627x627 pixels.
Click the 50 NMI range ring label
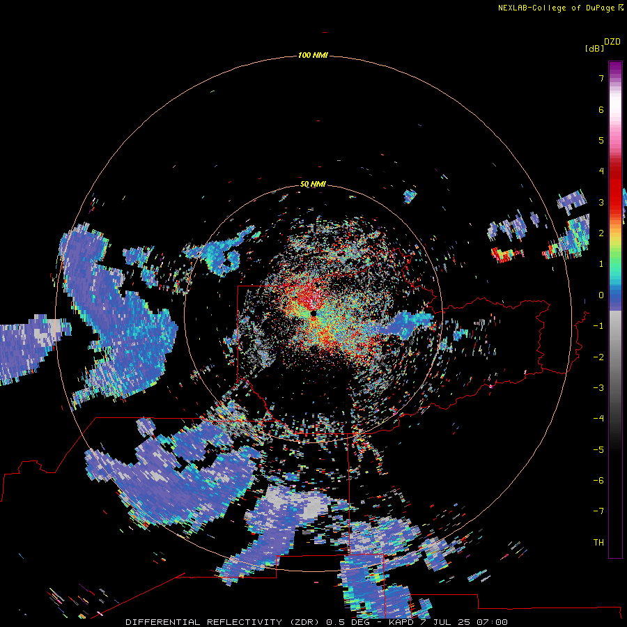coord(313,184)
